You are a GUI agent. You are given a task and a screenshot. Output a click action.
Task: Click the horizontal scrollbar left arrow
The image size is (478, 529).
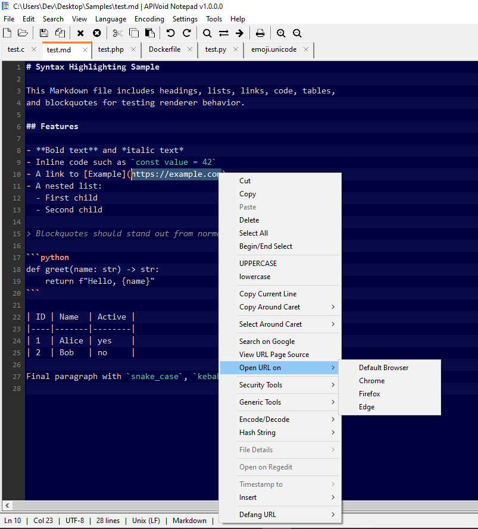point(7,505)
